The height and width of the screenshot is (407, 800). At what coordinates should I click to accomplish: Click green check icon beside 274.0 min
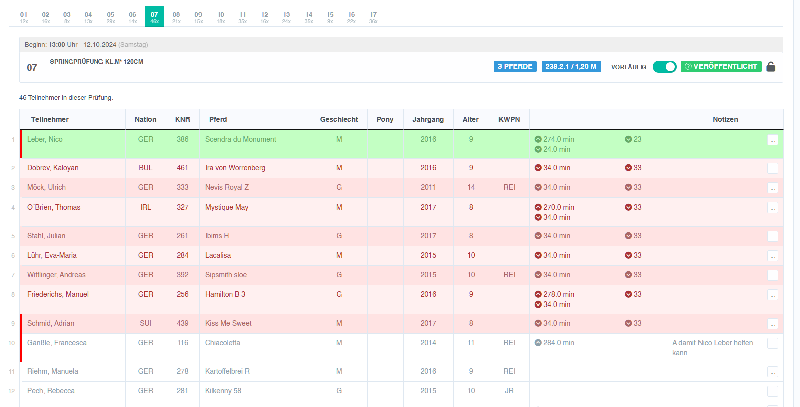(538, 139)
